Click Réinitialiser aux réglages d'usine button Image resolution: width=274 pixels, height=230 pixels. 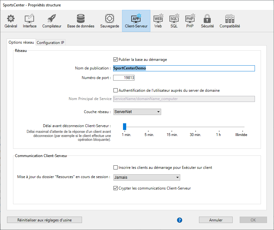tap(45, 220)
